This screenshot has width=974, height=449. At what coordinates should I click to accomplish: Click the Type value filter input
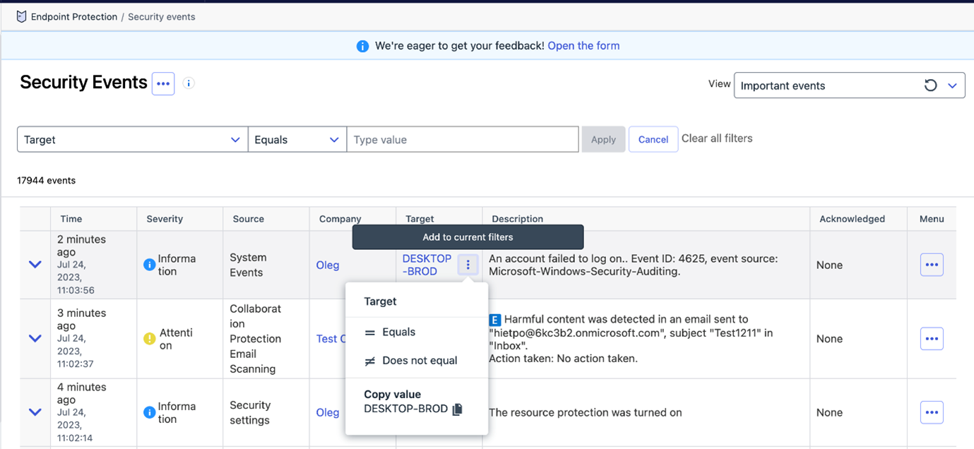[463, 140]
